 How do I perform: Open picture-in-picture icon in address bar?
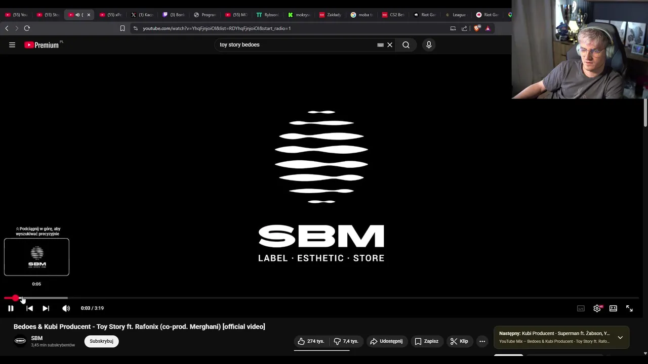click(x=453, y=28)
